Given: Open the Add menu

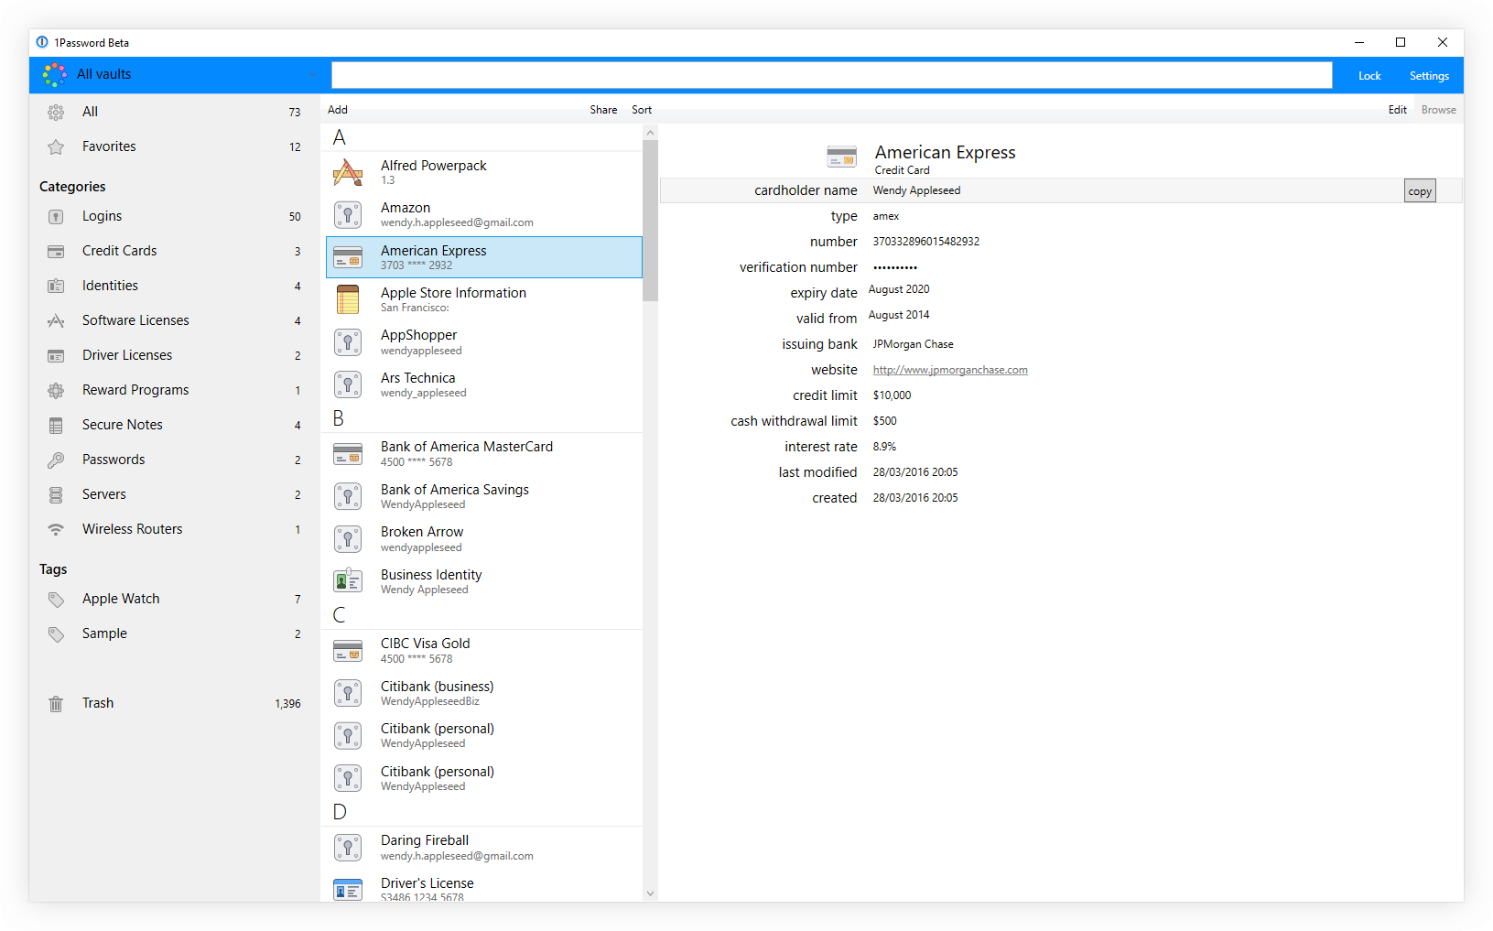Looking at the screenshot, I should coord(338,110).
